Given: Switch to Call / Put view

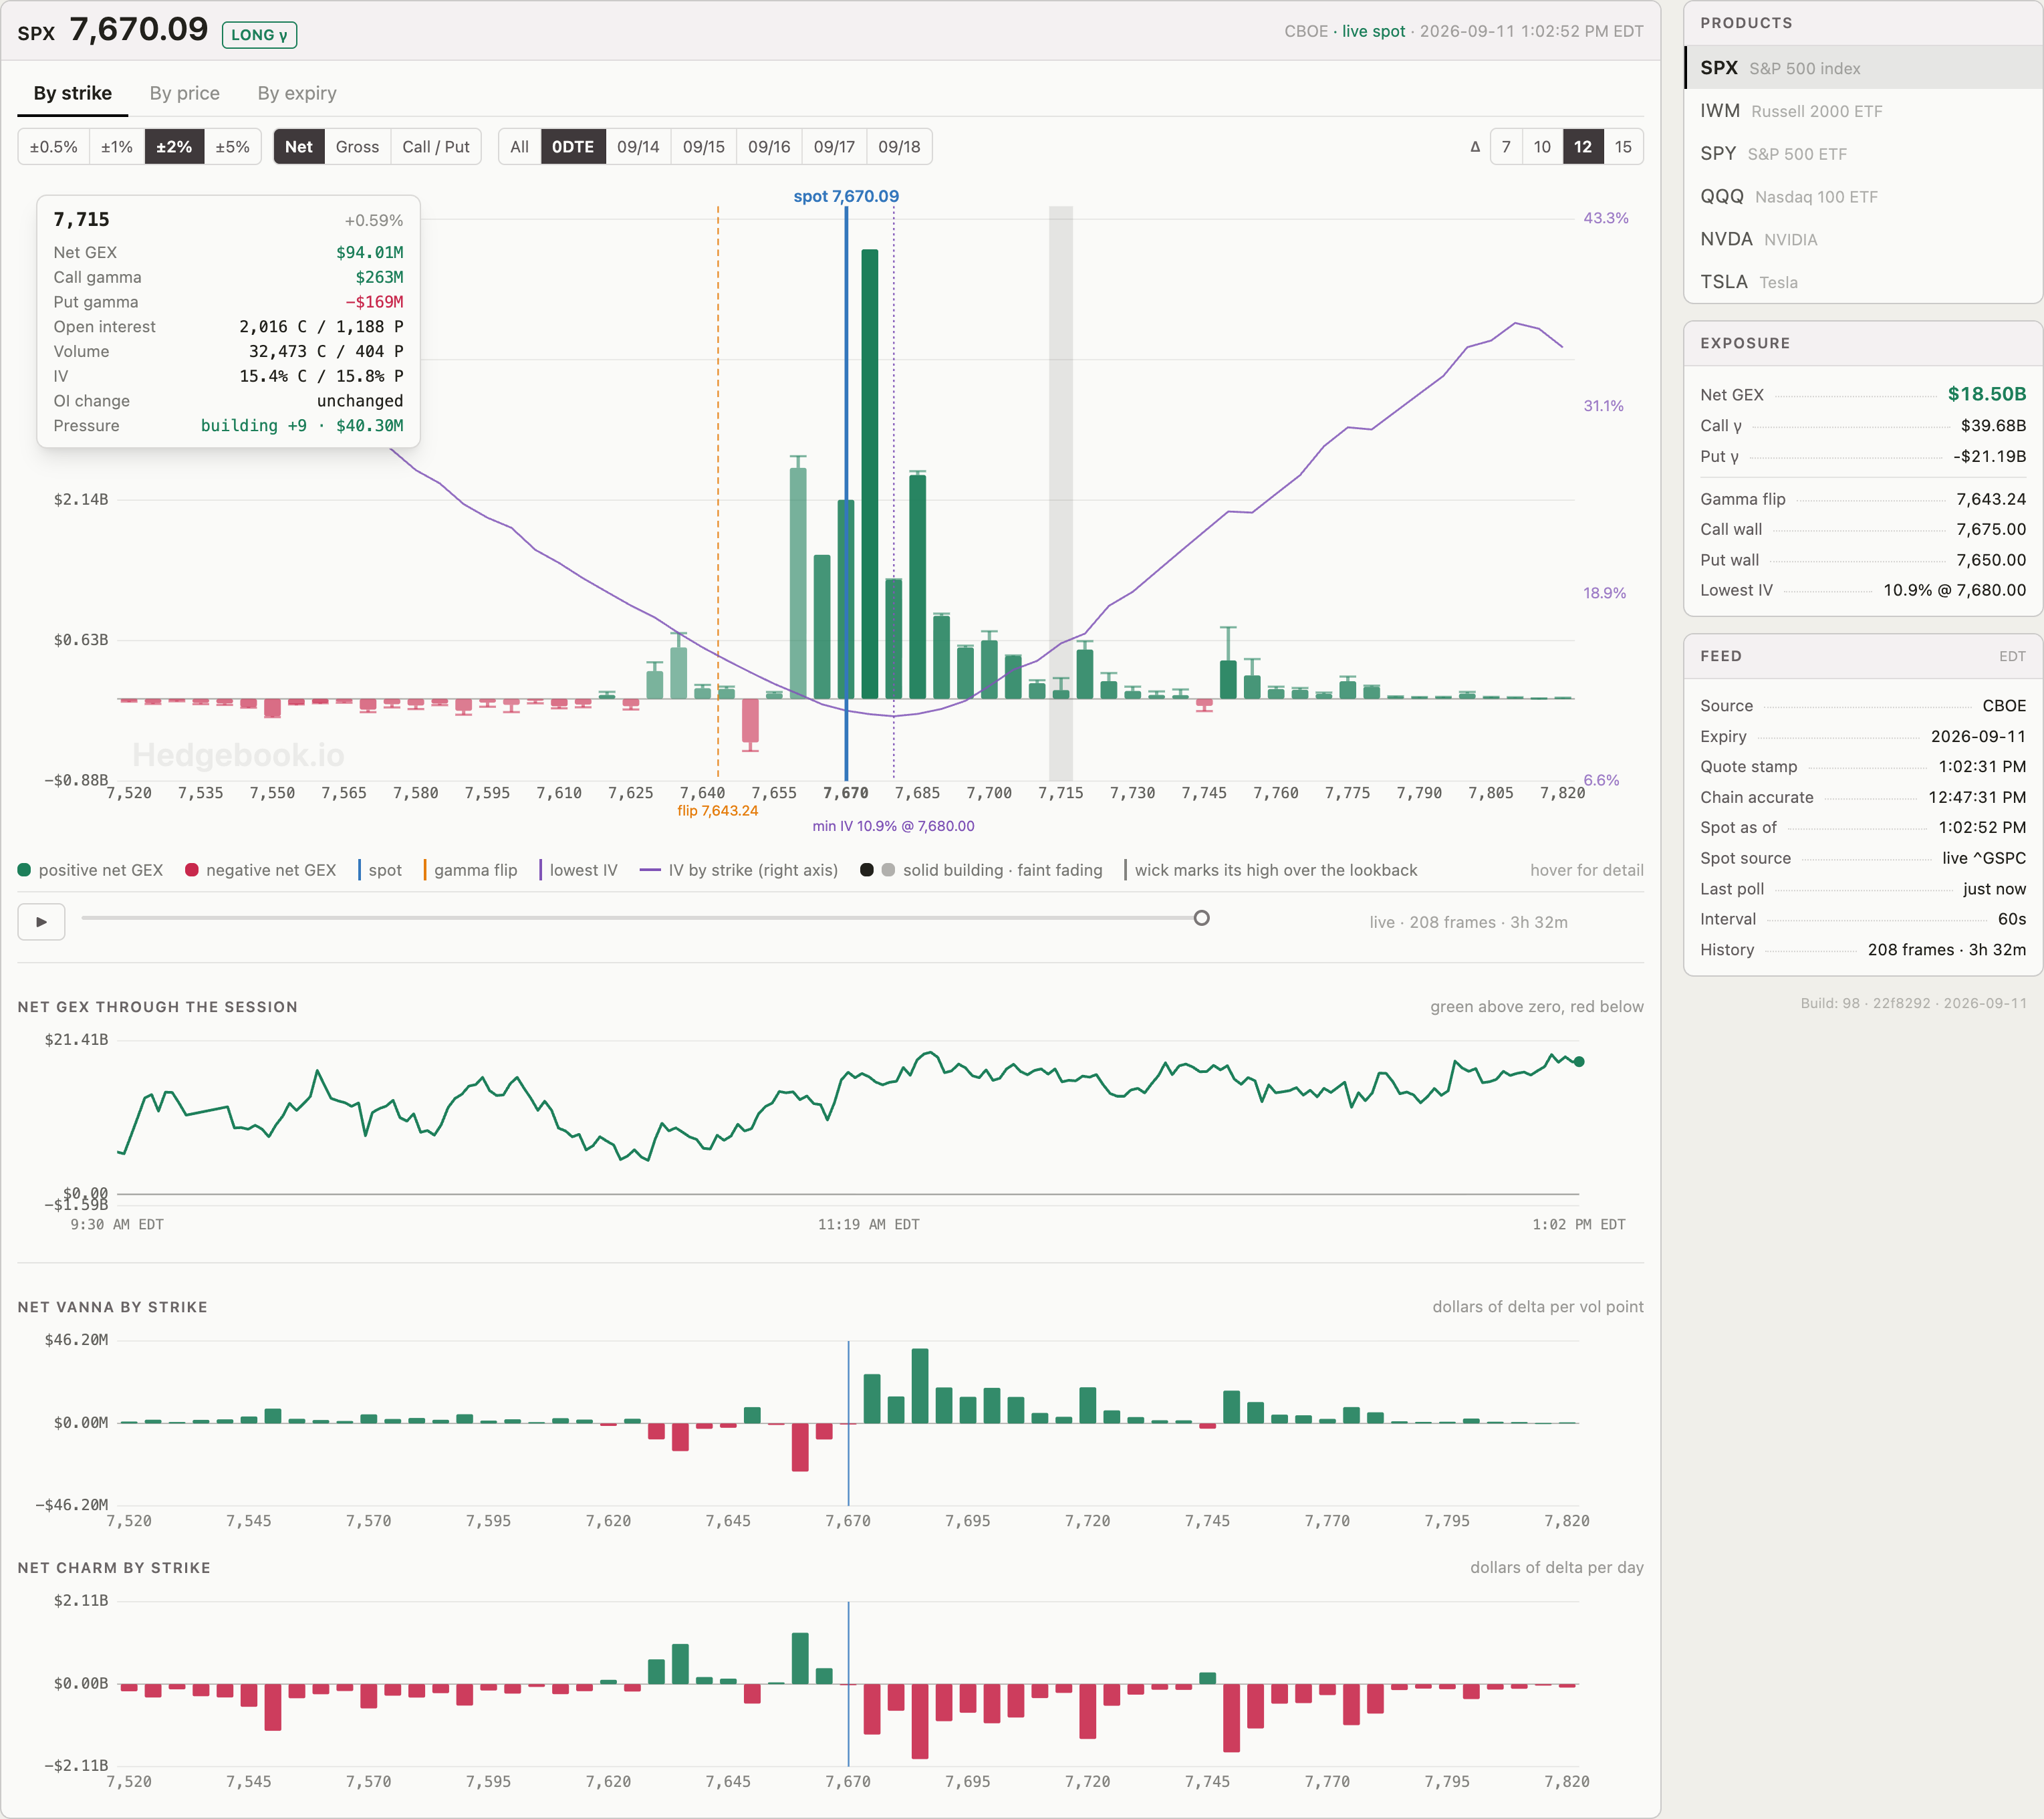Looking at the screenshot, I should pos(436,147).
